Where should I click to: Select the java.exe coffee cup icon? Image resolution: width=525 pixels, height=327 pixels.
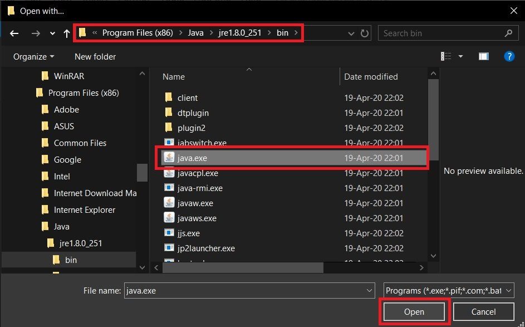coord(169,158)
